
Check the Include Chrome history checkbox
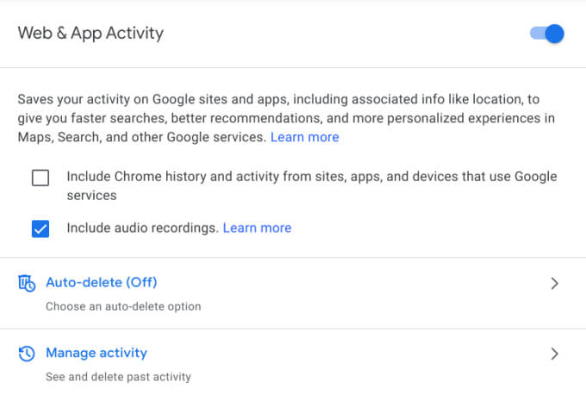point(41,178)
